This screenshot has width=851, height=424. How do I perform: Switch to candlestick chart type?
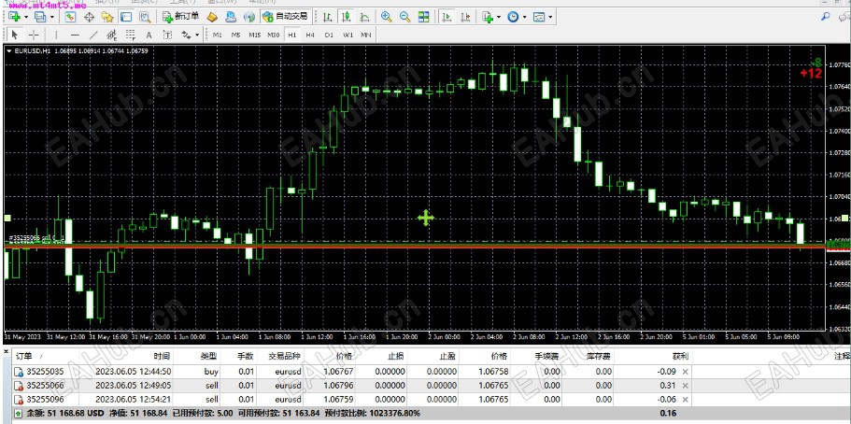pyautogui.click(x=347, y=17)
